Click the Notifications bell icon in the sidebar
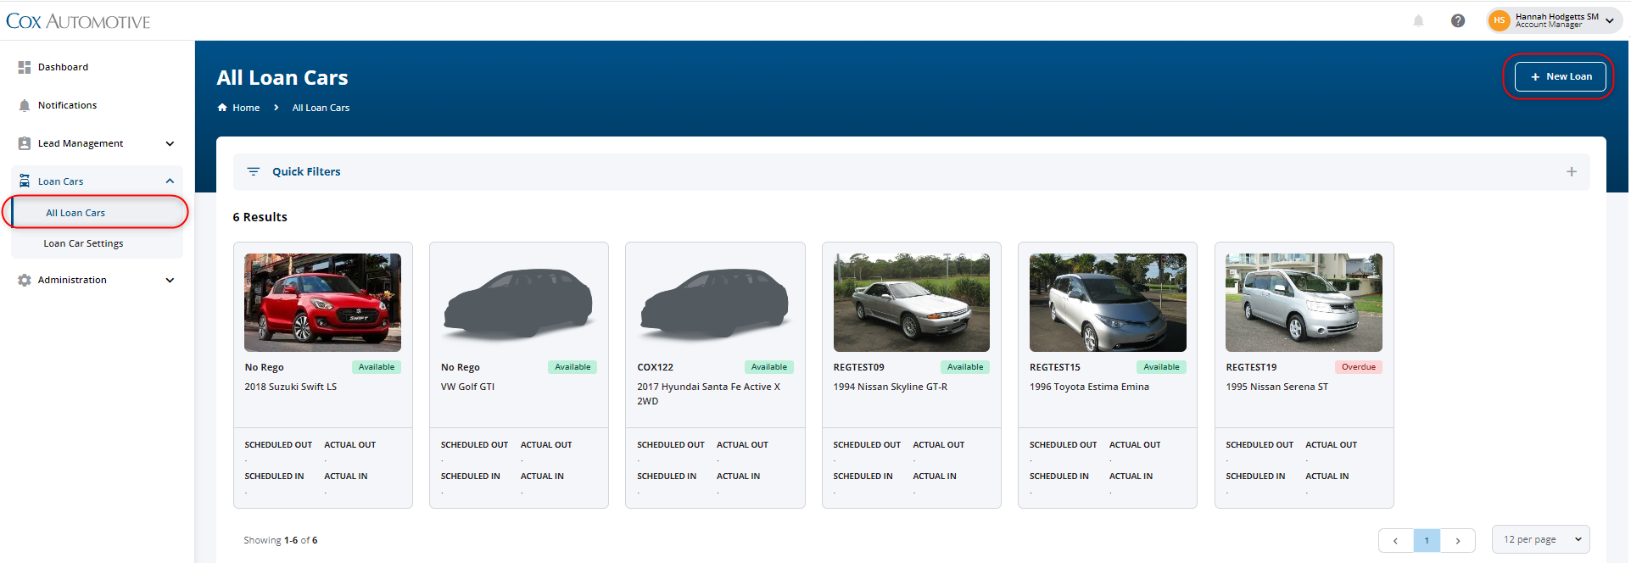This screenshot has width=1631, height=563. (25, 105)
